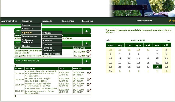The image size is (175, 102).
Task: Select Equipamentos in Cadastros dropdown
Action: click(31, 36)
